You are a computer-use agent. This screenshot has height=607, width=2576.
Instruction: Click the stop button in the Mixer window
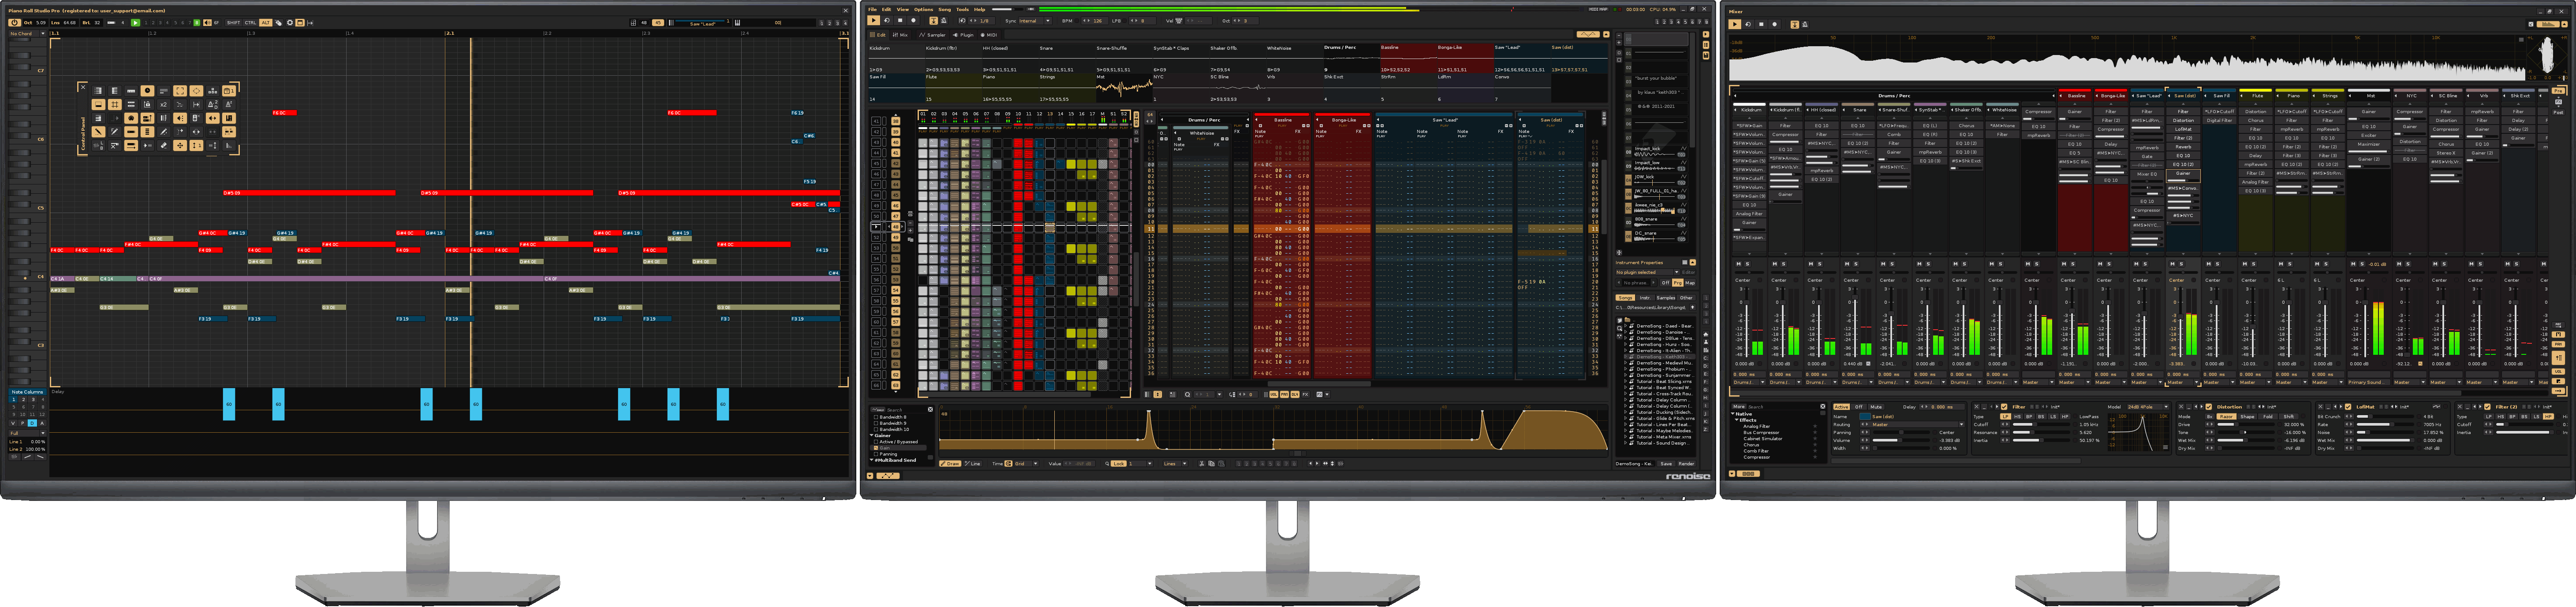pyautogui.click(x=1761, y=24)
